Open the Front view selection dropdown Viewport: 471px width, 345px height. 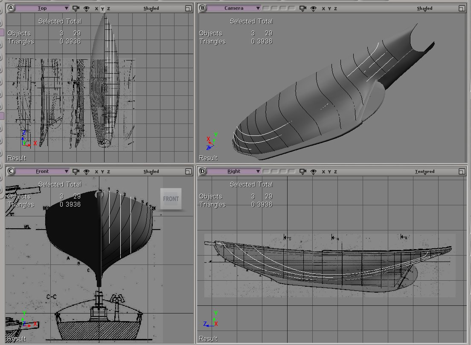point(42,171)
